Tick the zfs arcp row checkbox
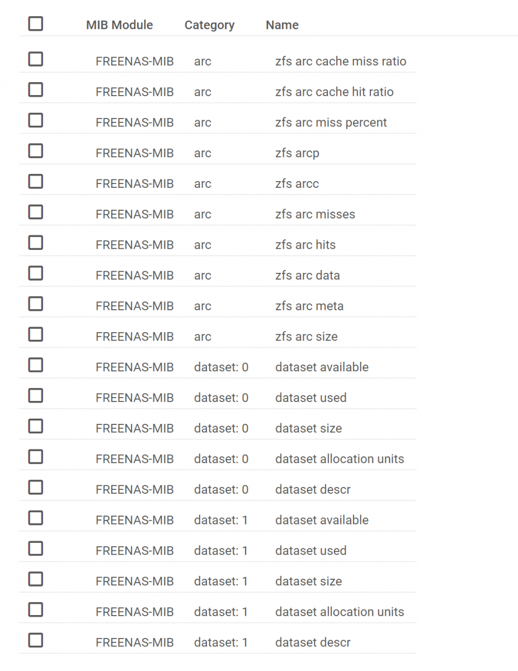518x671 pixels. (x=36, y=151)
